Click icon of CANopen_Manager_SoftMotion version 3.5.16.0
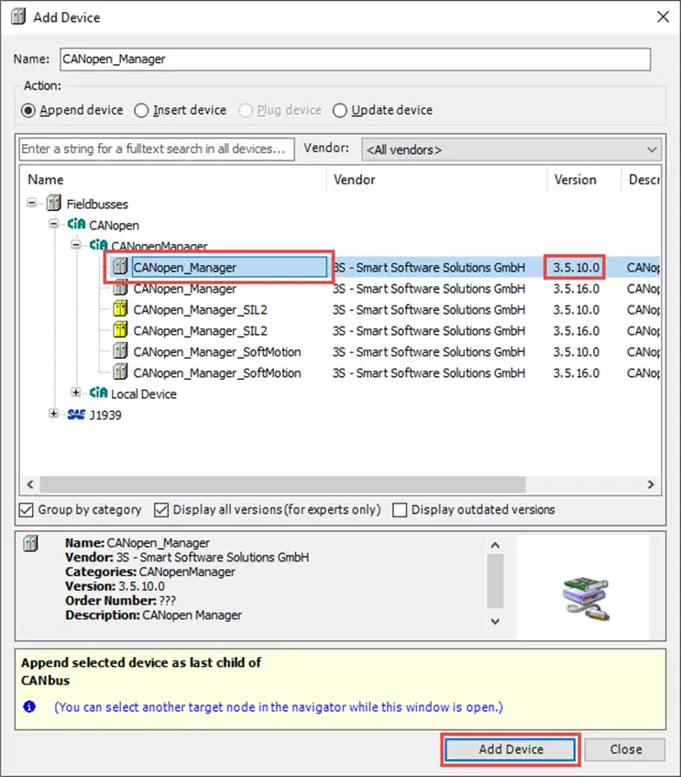Viewport: 681px width, 777px height. pyautogui.click(x=120, y=372)
